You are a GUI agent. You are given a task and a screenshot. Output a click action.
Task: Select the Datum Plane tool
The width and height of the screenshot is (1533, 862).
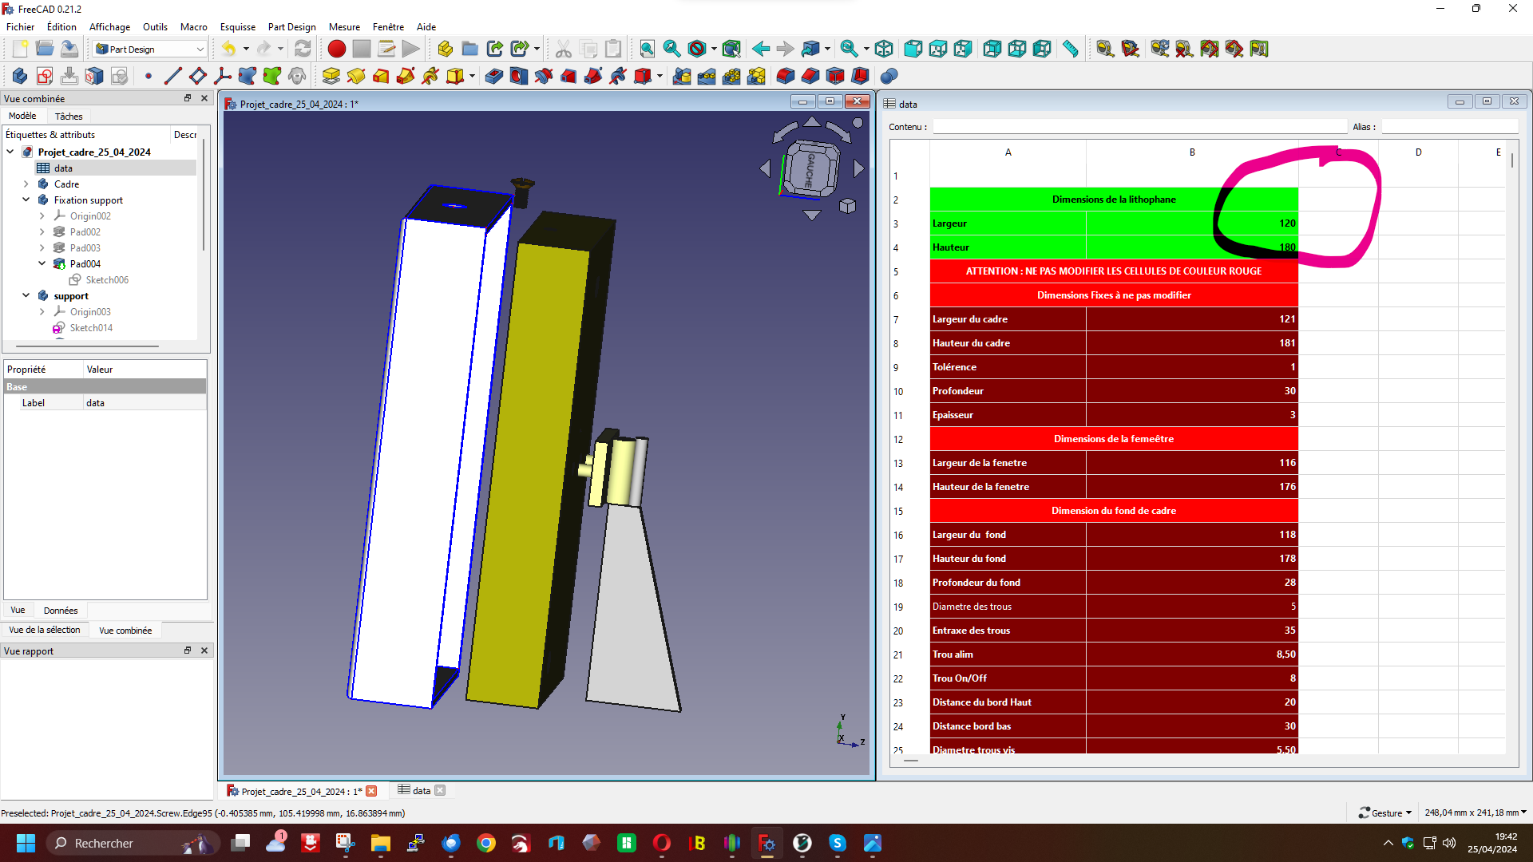(x=197, y=76)
